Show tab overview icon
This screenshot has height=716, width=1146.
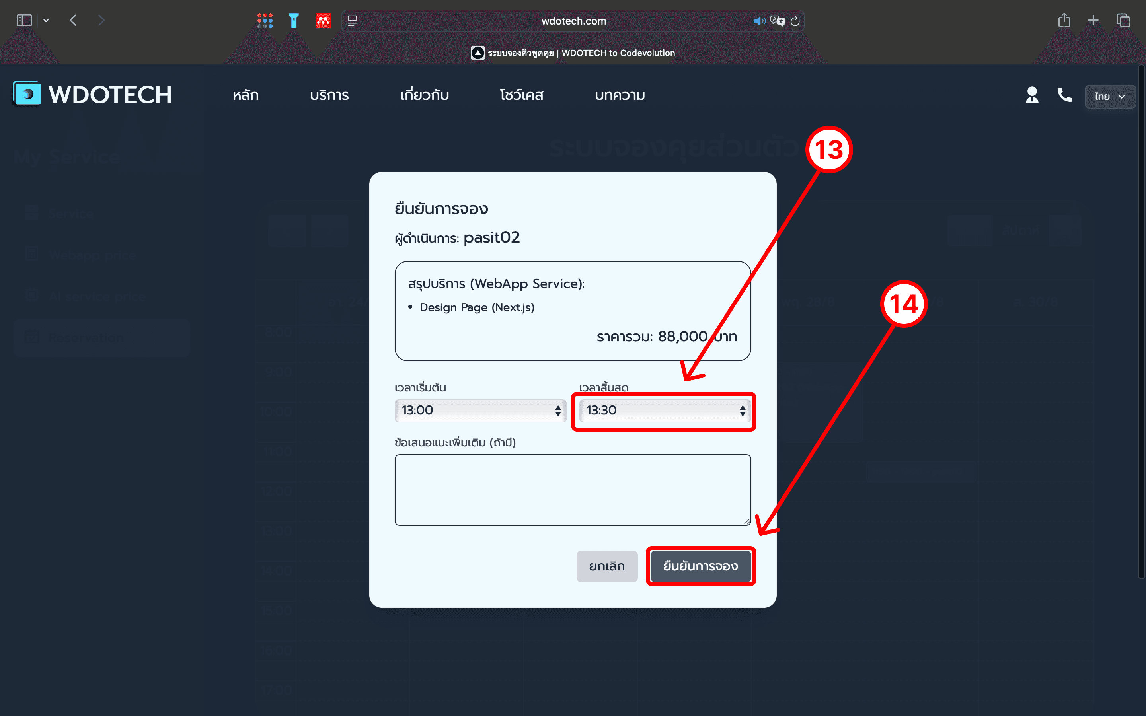(1123, 20)
